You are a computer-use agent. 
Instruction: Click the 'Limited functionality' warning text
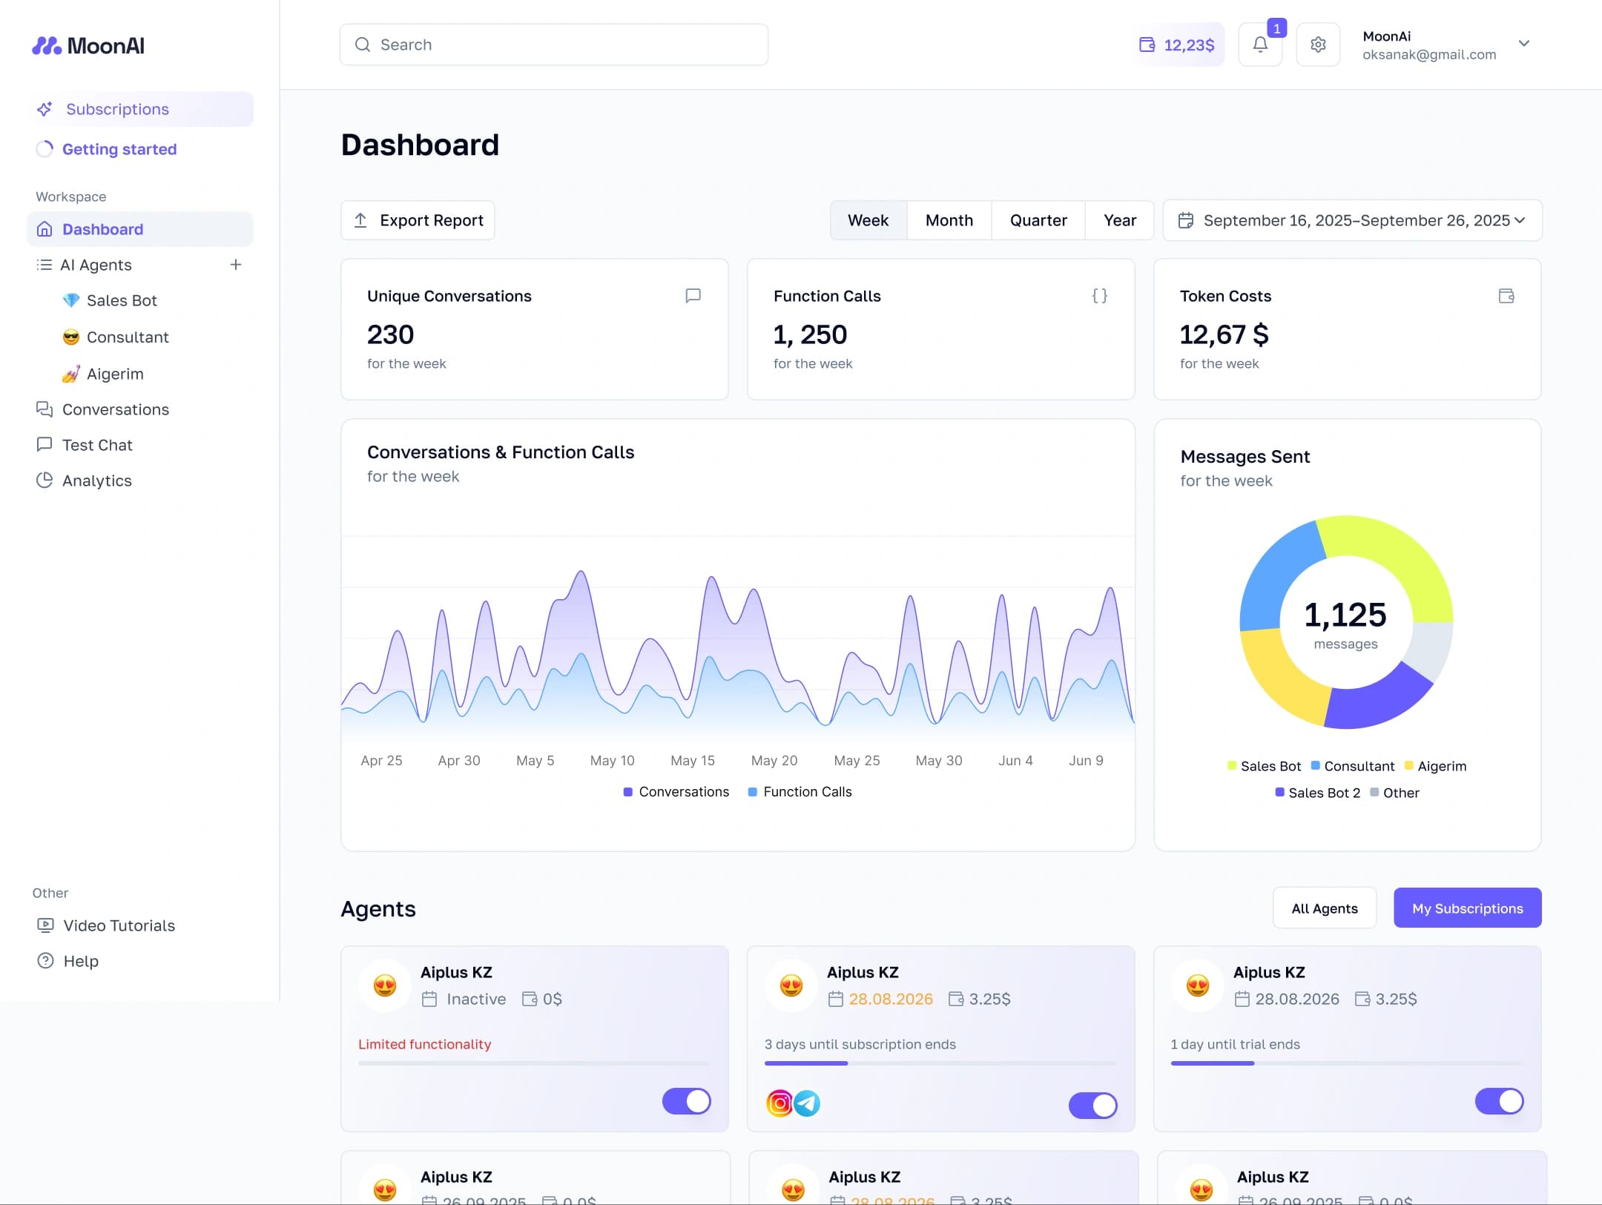pos(425,1044)
